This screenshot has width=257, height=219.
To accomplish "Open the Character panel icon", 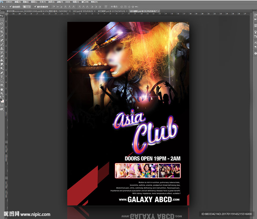I will pyautogui.click(x=255, y=42).
